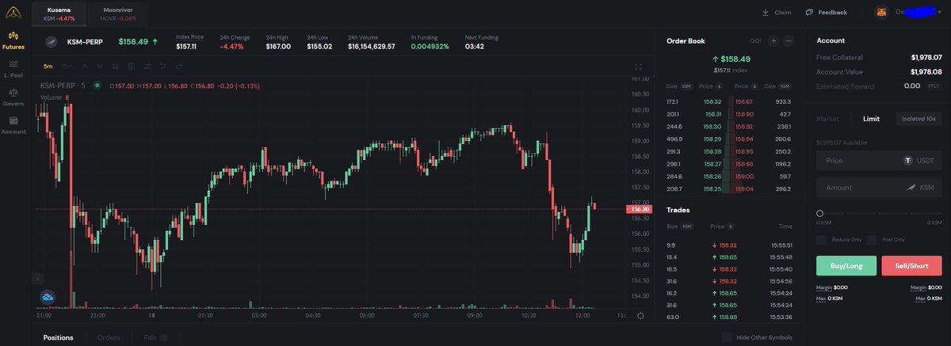The image size is (951, 346).
Task: Click the Claim download icon
Action: (765, 12)
